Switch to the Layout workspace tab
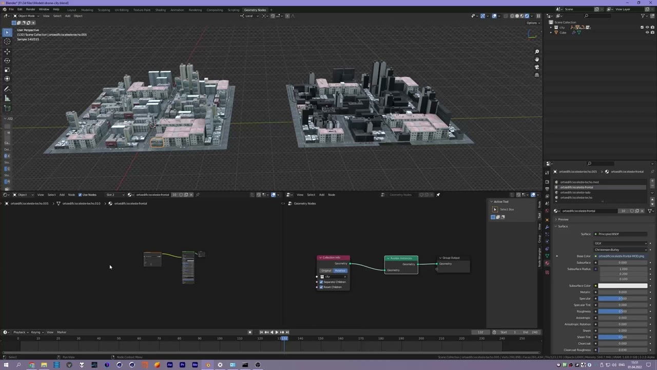Image resolution: width=657 pixels, height=370 pixels. click(71, 10)
